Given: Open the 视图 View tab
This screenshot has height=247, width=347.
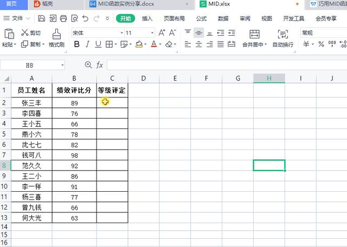Looking at the screenshot, I should 267,18.
